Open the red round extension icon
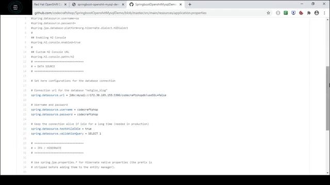This screenshot has width=330, height=185. 301,13
